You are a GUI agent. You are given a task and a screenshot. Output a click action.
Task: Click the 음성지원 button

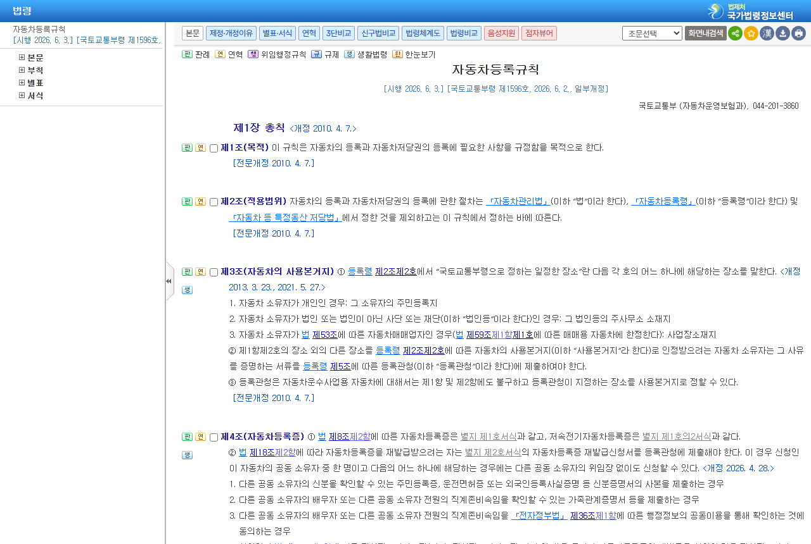[x=501, y=33]
